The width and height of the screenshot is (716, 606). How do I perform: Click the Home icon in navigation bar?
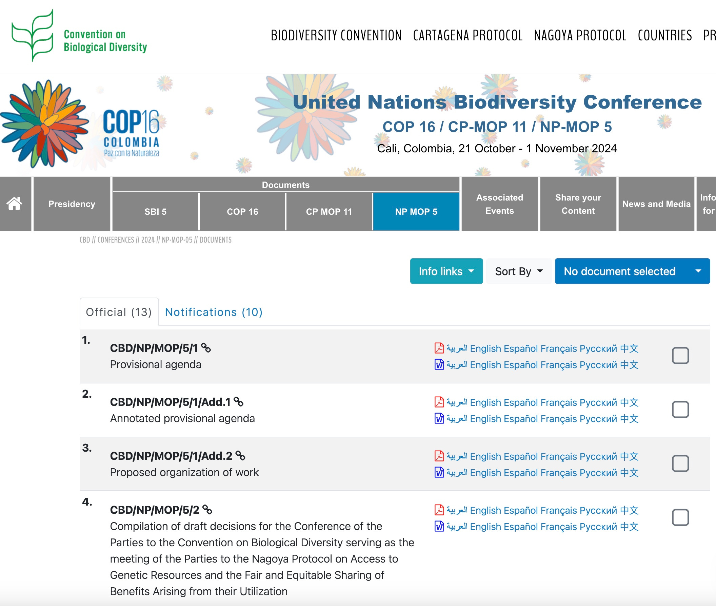point(15,204)
